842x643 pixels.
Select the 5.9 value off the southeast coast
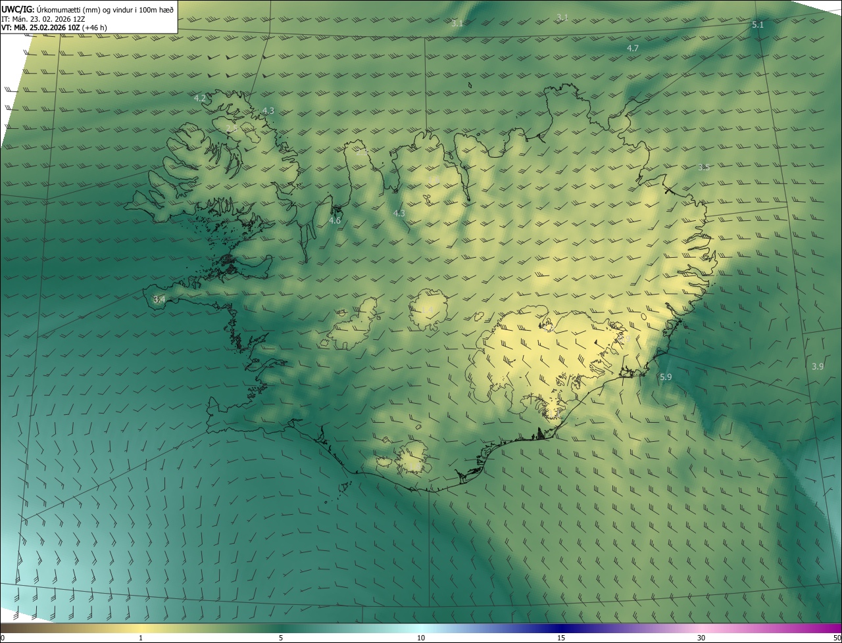click(x=666, y=377)
